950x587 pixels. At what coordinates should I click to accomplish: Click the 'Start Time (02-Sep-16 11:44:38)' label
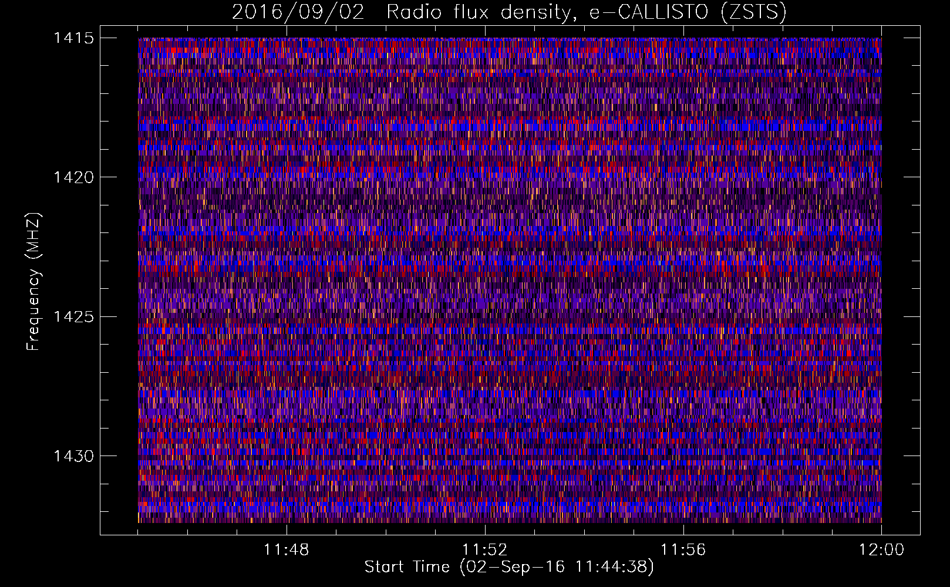pyautogui.click(x=509, y=567)
